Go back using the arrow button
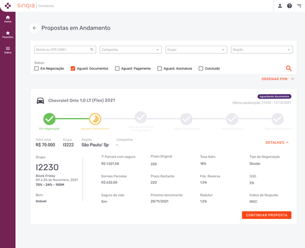The height and width of the screenshot is (248, 305). click(35, 28)
